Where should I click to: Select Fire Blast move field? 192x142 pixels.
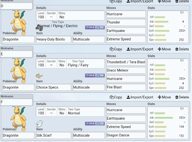pos(126,87)
